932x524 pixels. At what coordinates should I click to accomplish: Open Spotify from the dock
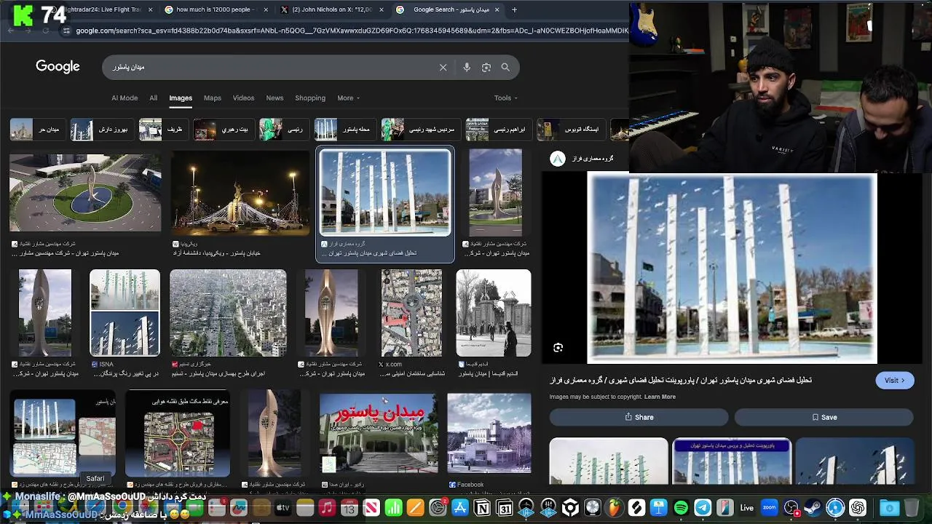[x=681, y=507]
